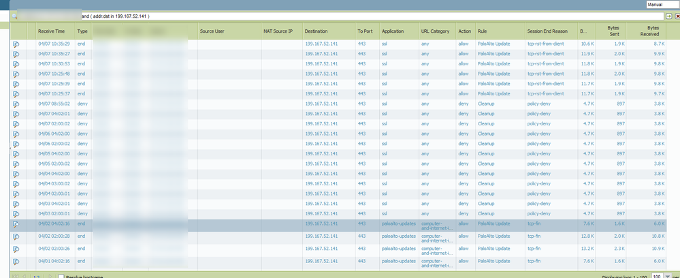Open log details for 04/01 04:02:16 entry
Screen dimensions: 680x278
pos(16,260)
